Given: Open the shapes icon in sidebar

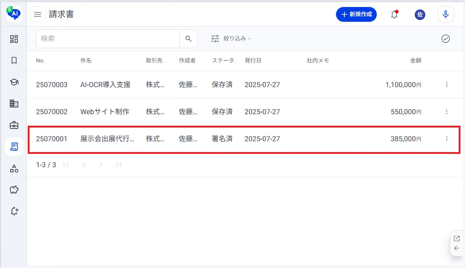Looking at the screenshot, I should [x=14, y=168].
